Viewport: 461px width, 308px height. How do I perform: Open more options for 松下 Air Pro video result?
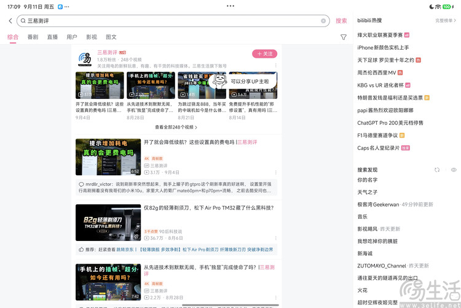tap(276, 238)
